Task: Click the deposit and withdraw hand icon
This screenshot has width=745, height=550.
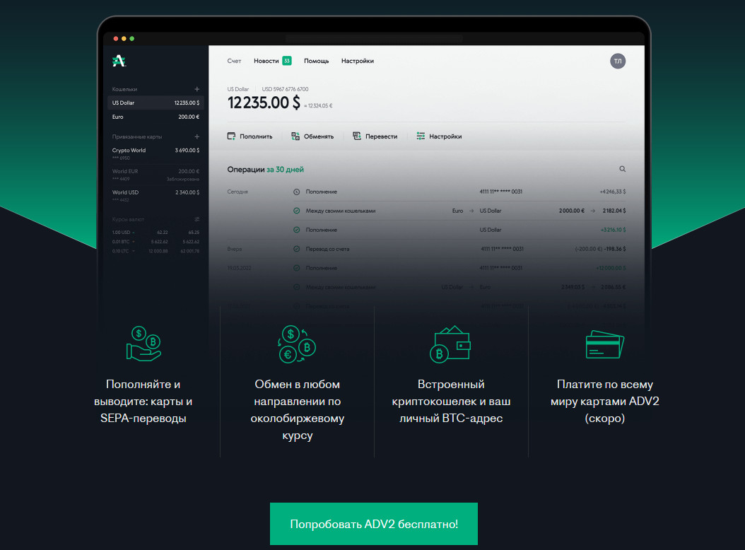Action: click(x=143, y=343)
